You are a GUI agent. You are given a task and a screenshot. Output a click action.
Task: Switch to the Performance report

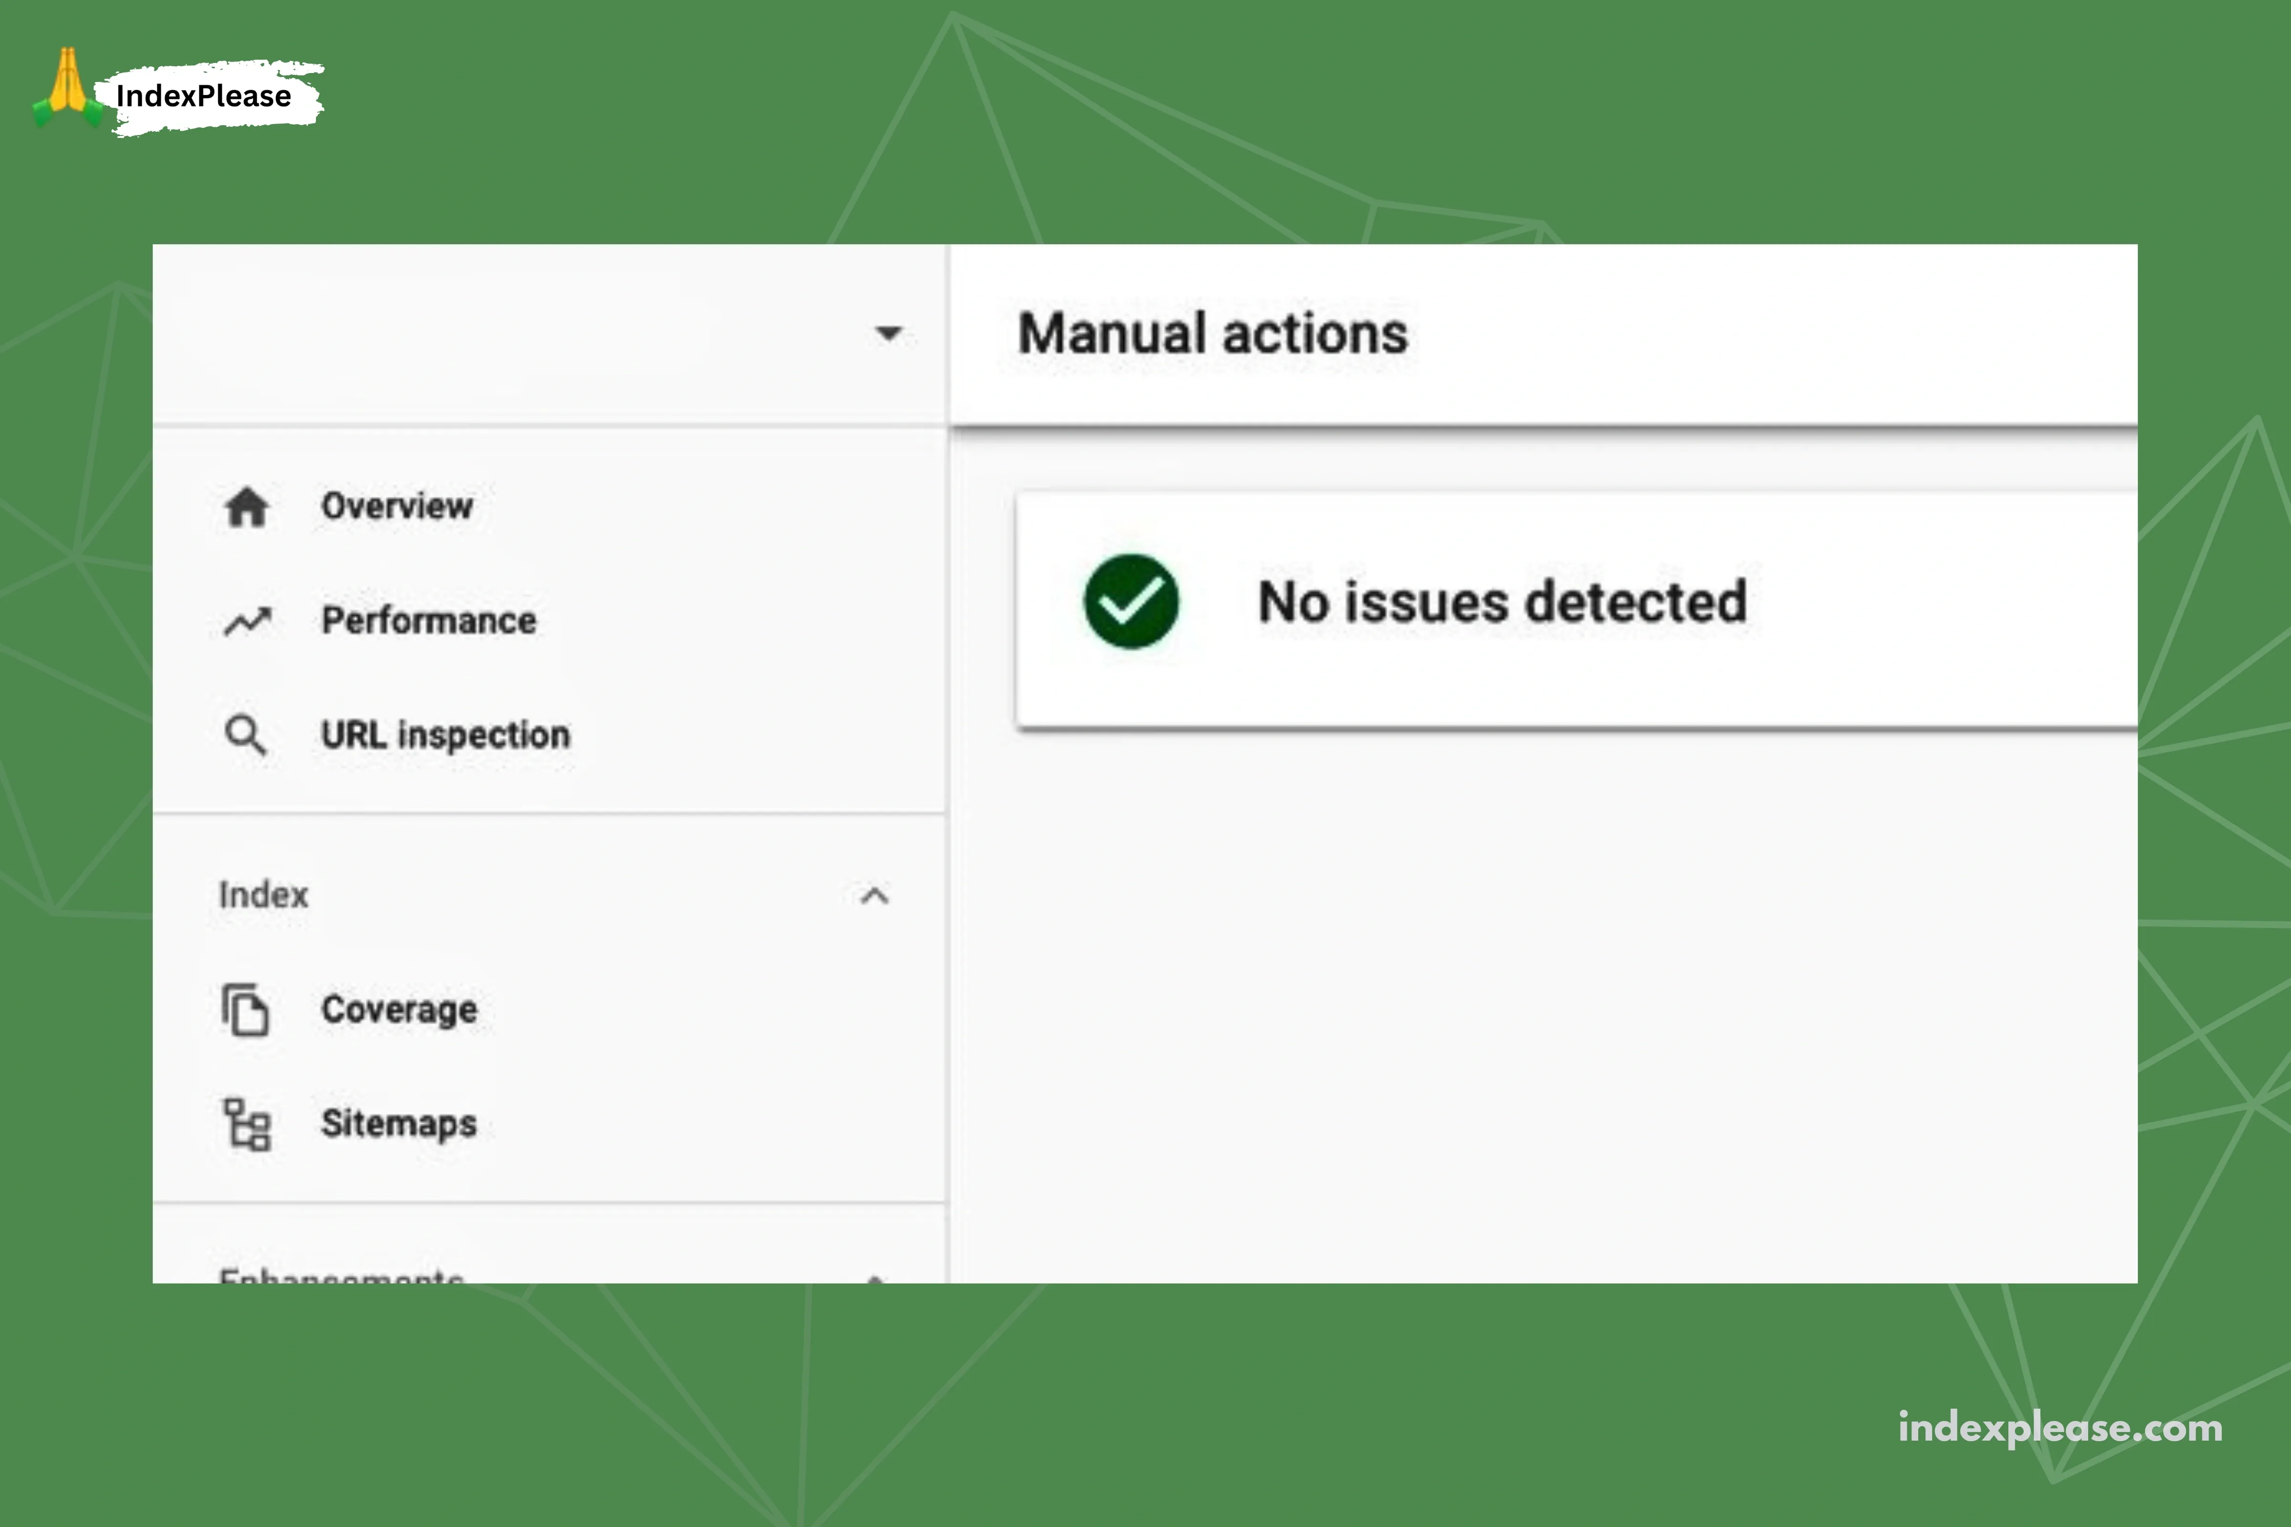429,620
